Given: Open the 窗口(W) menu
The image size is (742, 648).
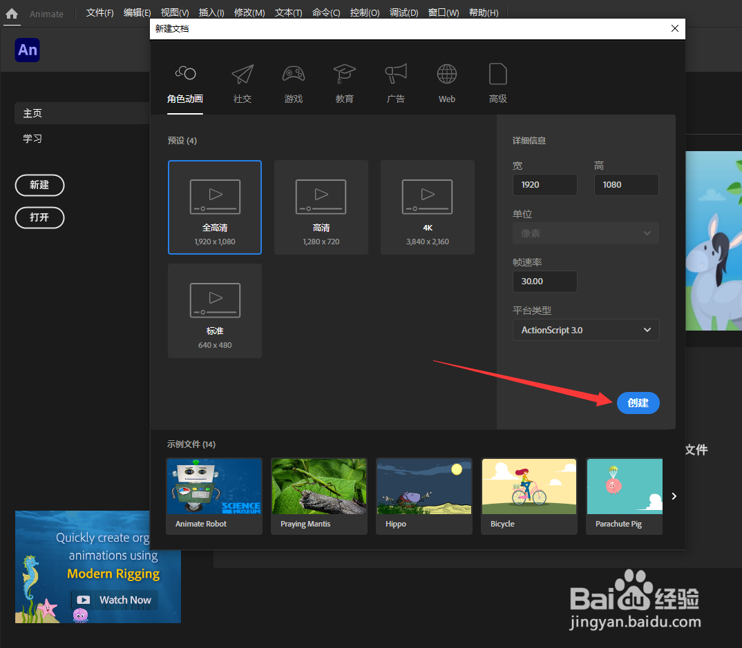Looking at the screenshot, I should point(444,12).
